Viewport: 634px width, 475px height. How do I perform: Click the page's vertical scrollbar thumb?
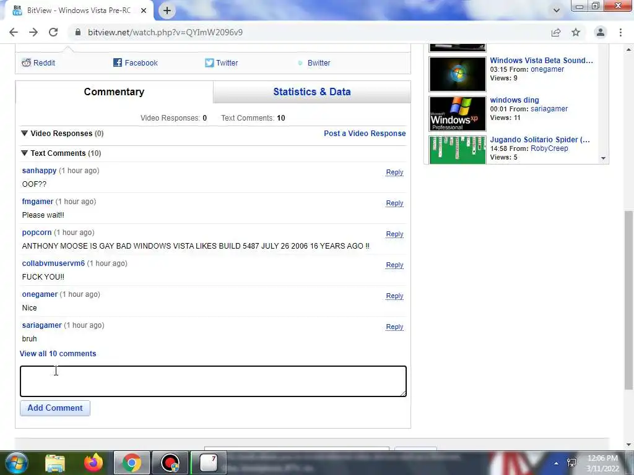coord(628,300)
